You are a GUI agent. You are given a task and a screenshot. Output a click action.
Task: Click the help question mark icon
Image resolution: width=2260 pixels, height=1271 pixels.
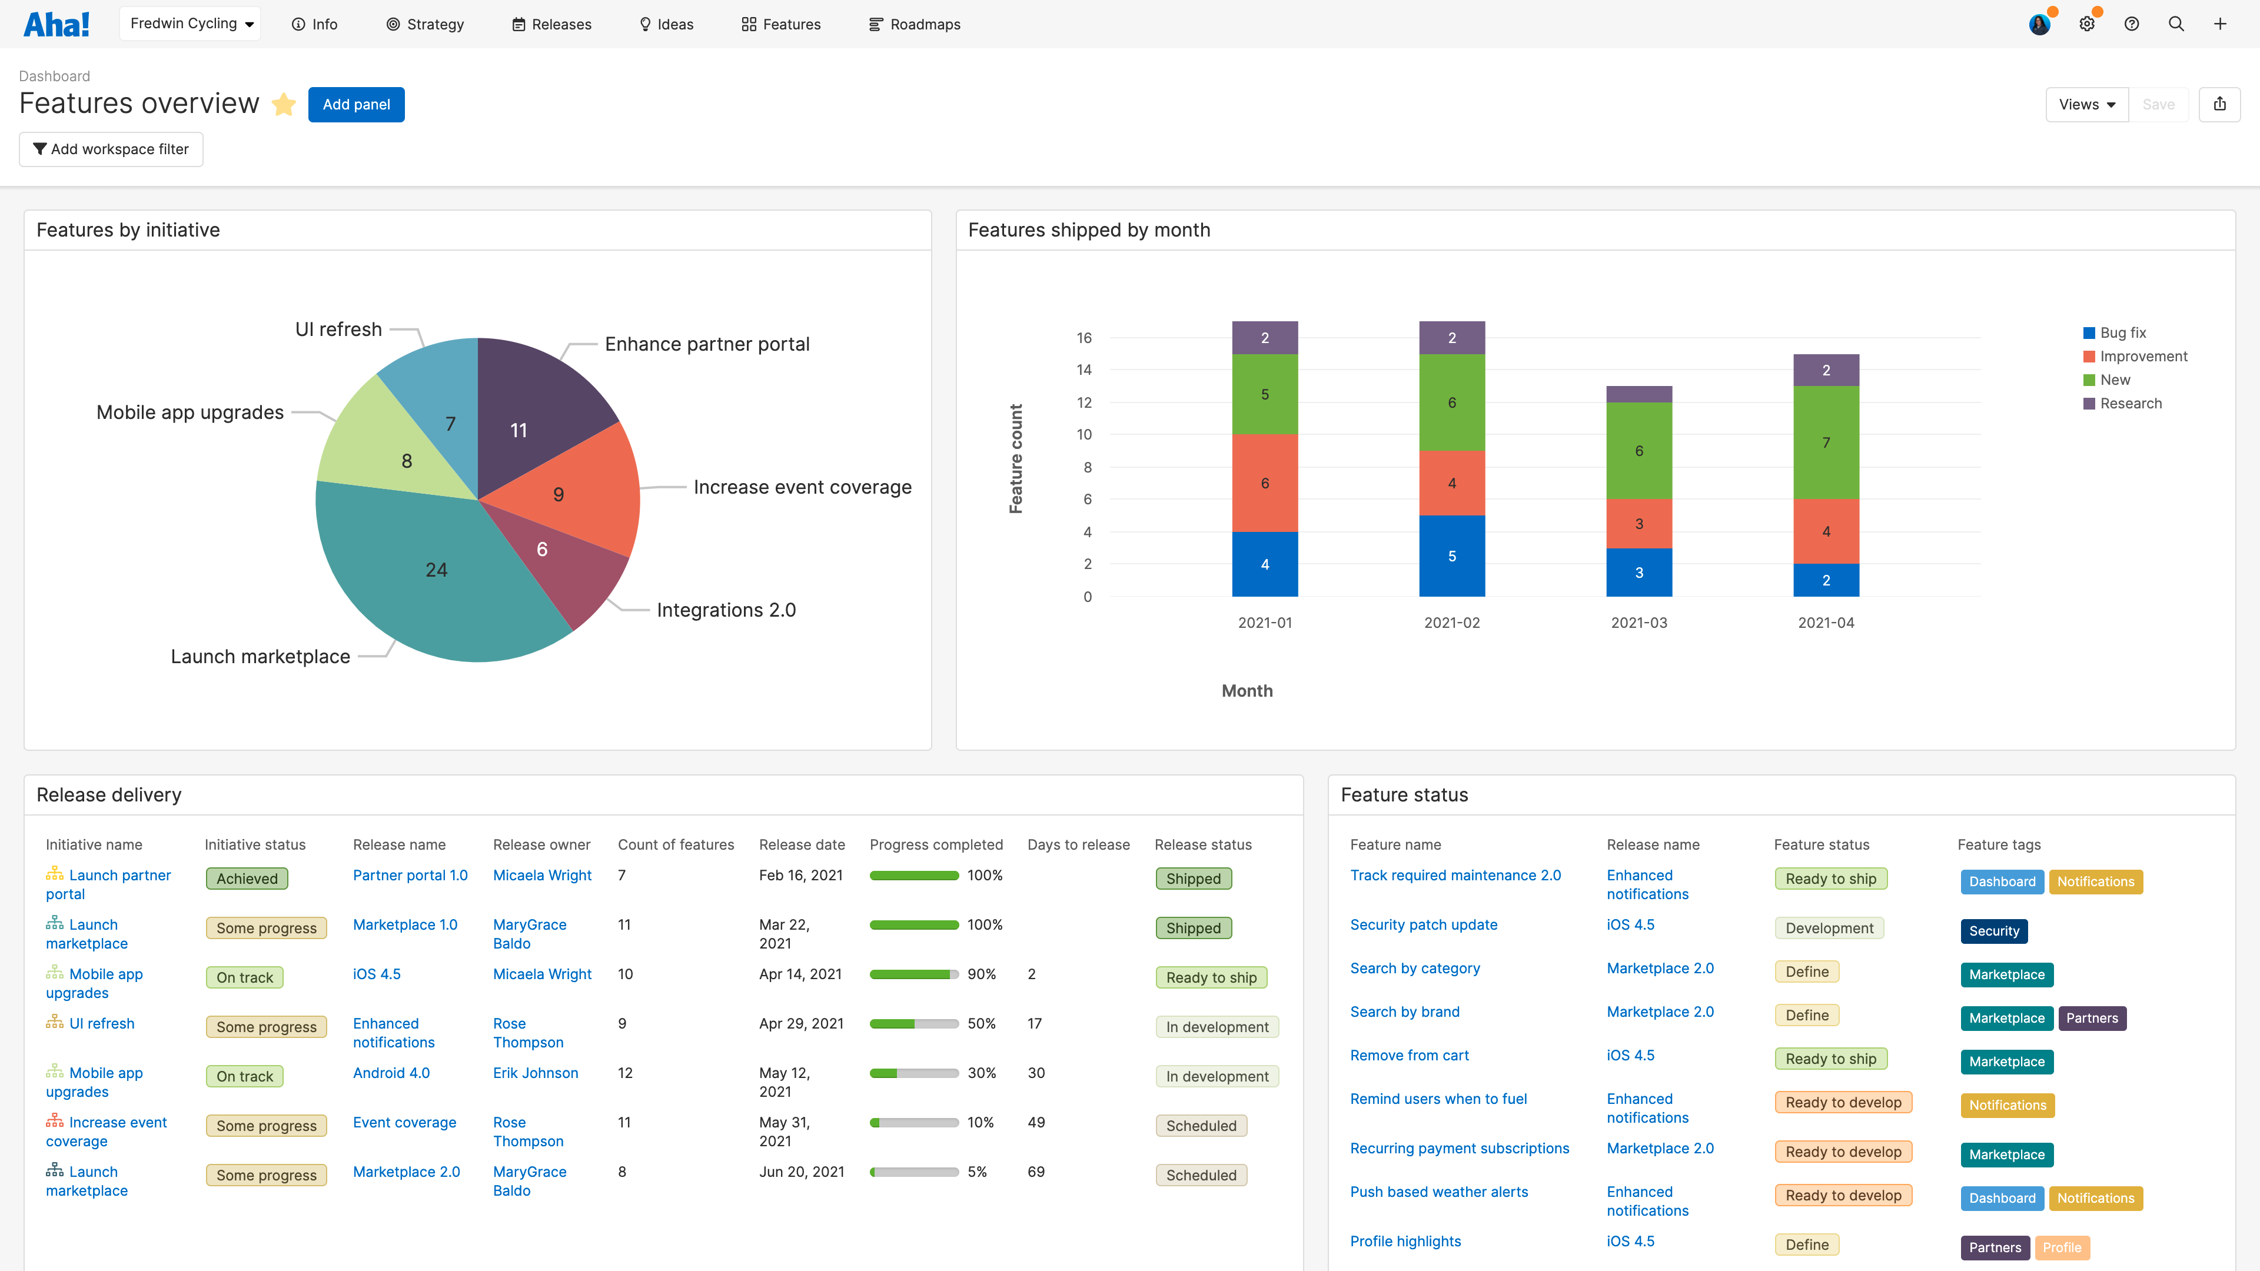(2131, 25)
